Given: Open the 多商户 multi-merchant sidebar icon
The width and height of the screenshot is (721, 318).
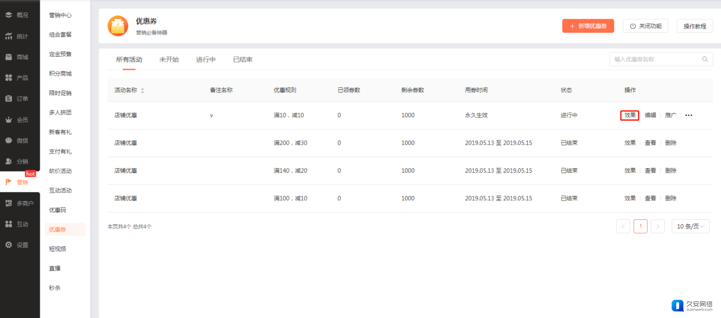Looking at the screenshot, I should 9,203.
